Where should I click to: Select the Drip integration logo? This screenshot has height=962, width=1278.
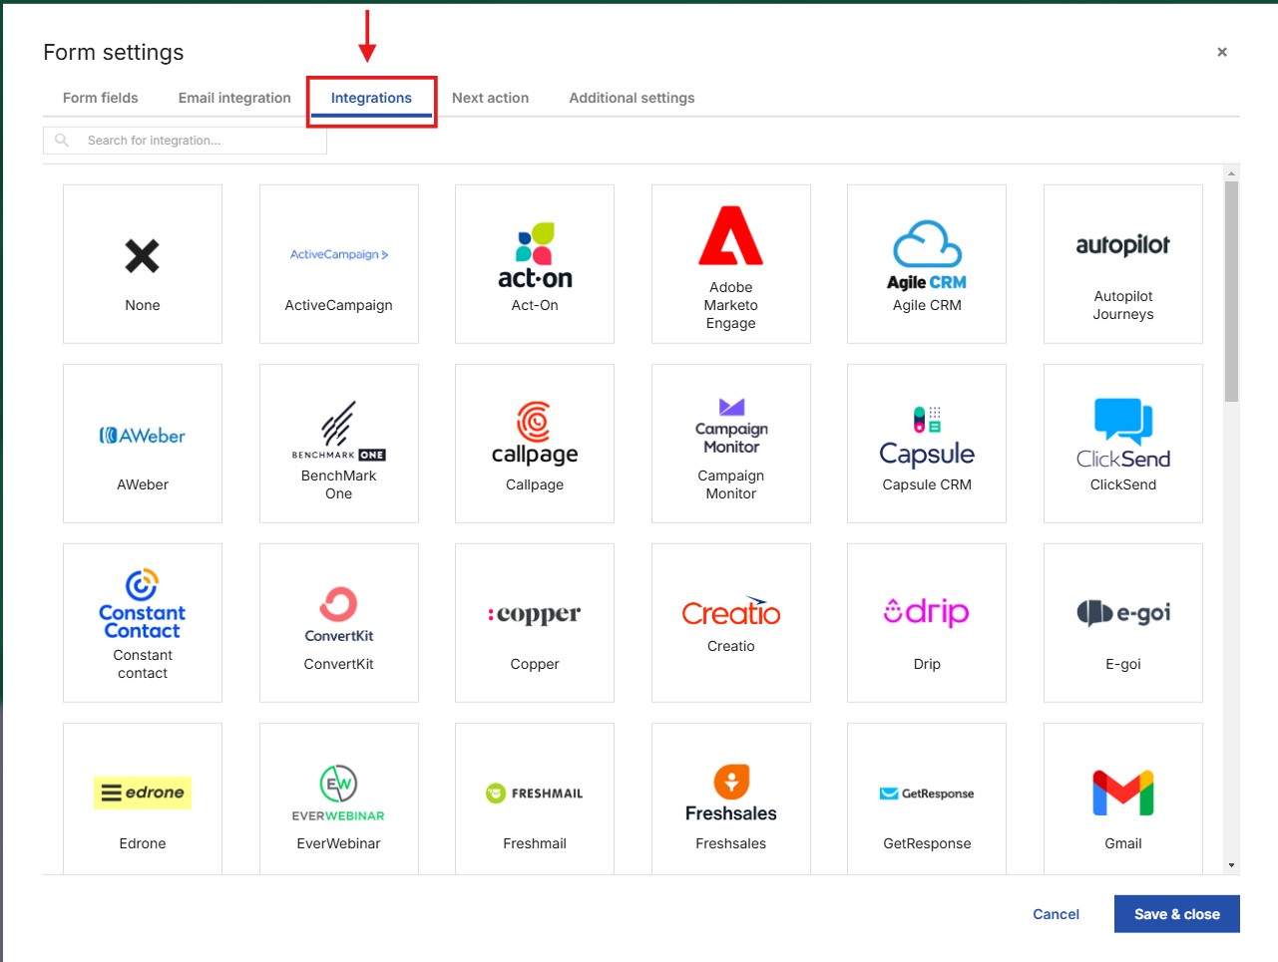point(927,612)
